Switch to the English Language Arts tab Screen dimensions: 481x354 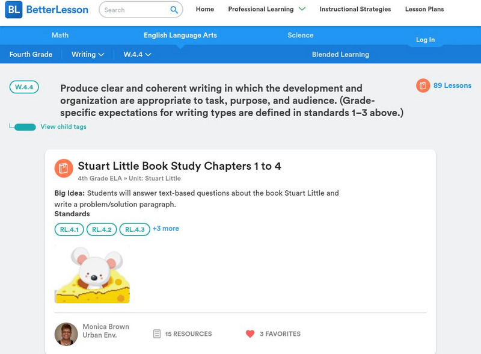point(180,36)
